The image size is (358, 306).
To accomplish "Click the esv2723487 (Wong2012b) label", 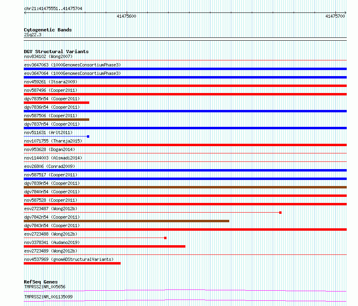I will [51, 209].
